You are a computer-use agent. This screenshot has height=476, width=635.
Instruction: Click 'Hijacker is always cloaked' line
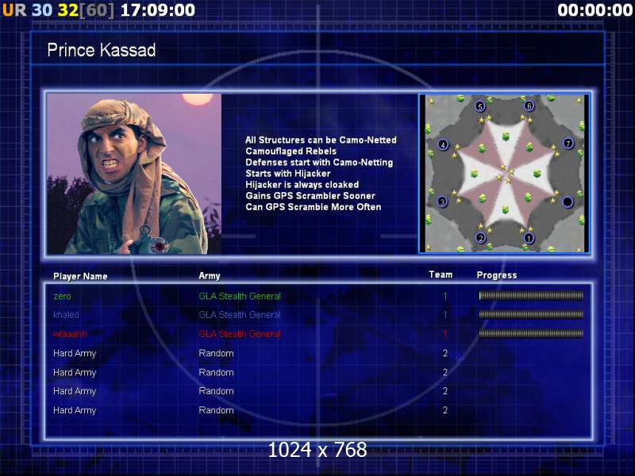[x=302, y=185]
